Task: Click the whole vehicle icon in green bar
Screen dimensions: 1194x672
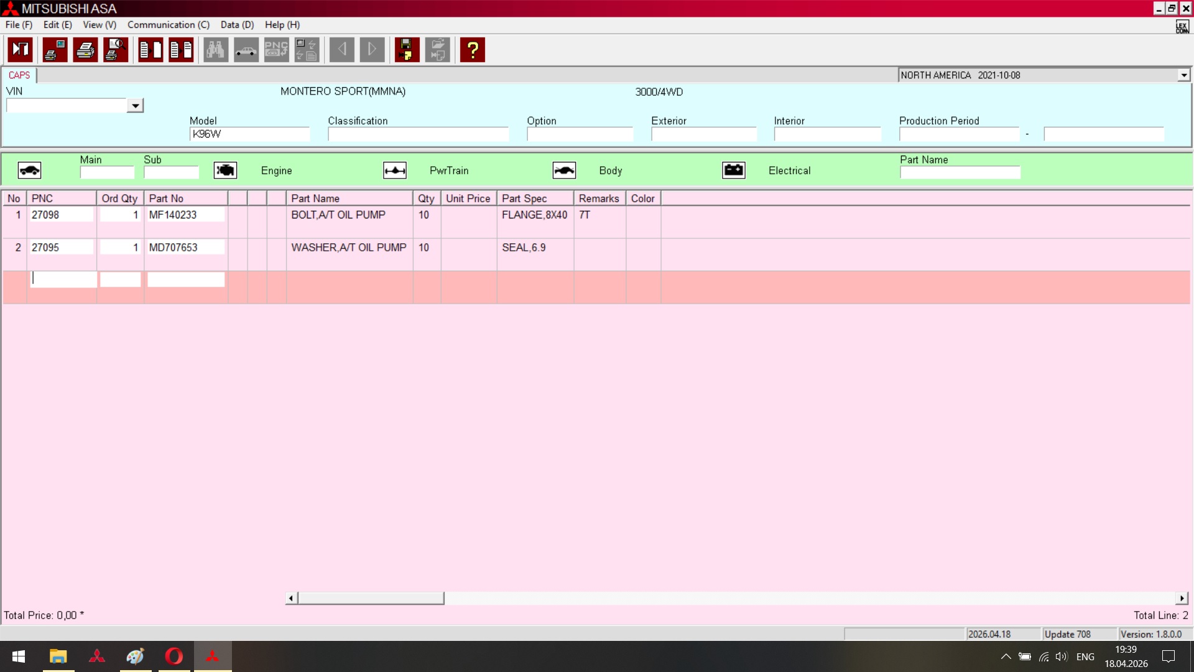Action: coord(29,170)
